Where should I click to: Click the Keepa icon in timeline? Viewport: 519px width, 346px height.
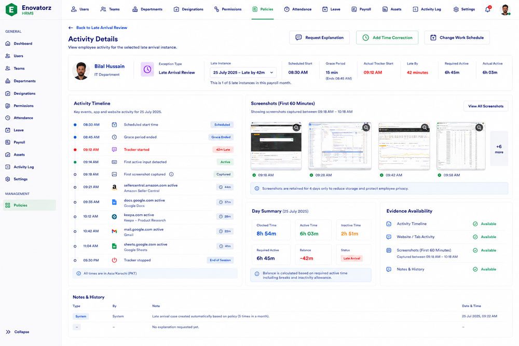114,217
